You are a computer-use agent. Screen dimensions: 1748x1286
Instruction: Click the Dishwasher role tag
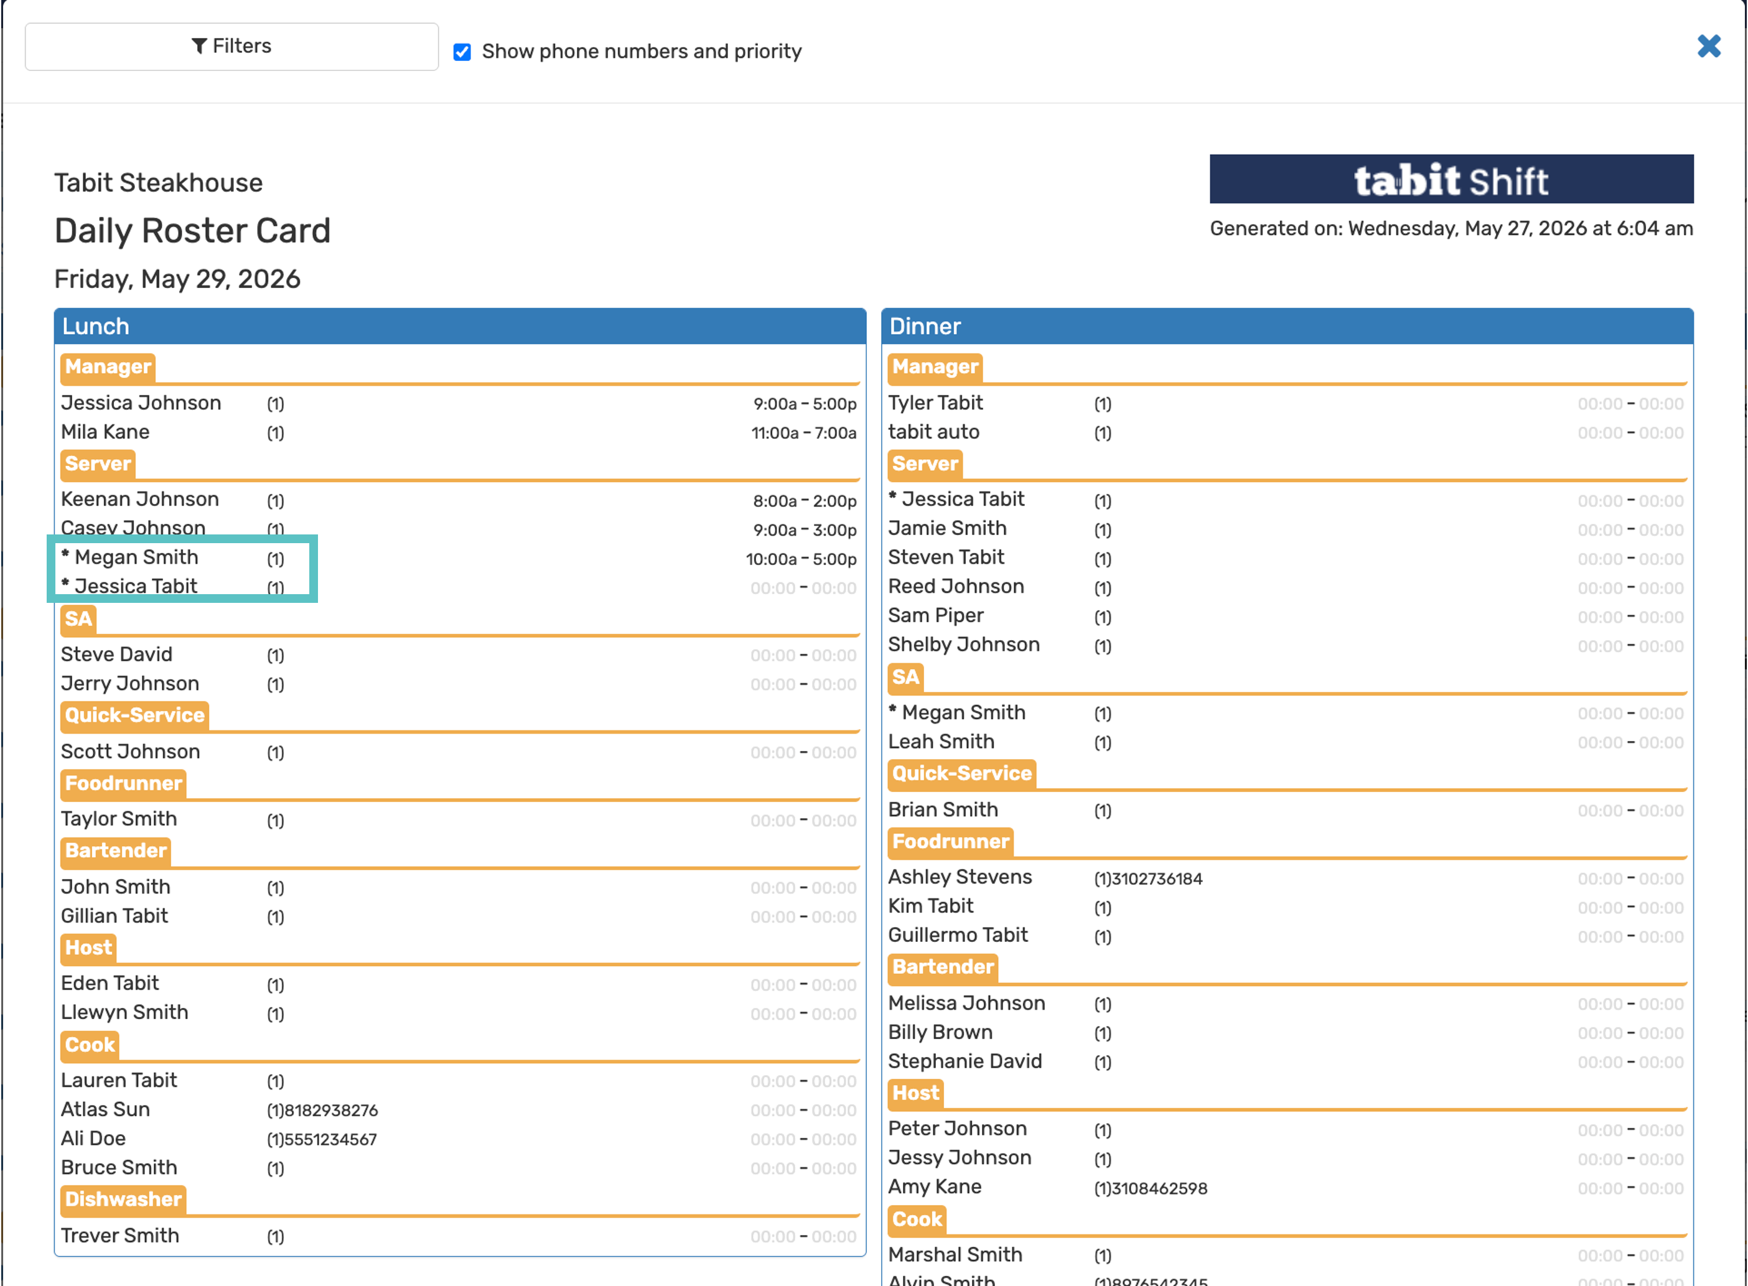(123, 1200)
